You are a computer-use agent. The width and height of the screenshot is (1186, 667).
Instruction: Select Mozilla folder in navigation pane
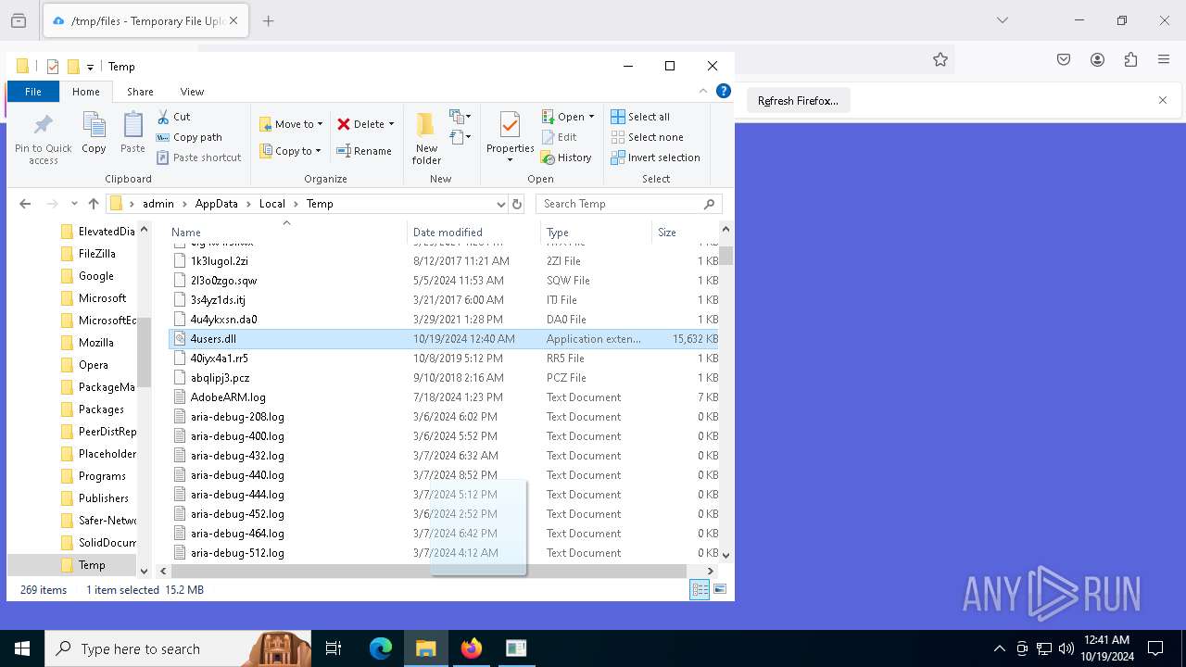95,343
